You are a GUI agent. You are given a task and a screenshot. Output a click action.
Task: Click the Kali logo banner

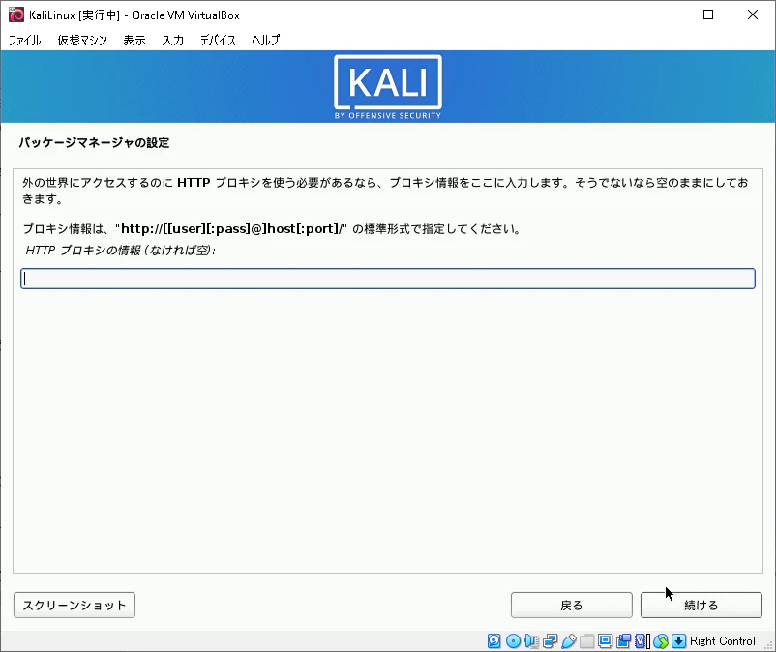pos(388,86)
